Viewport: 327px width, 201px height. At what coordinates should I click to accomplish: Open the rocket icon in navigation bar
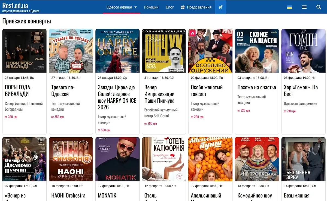click(x=220, y=7)
